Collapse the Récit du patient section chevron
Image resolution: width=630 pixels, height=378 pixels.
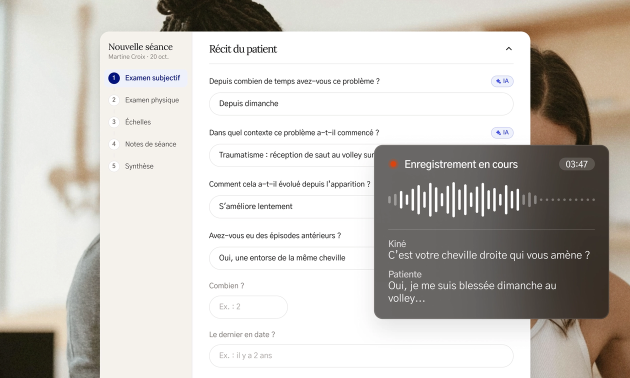click(508, 49)
